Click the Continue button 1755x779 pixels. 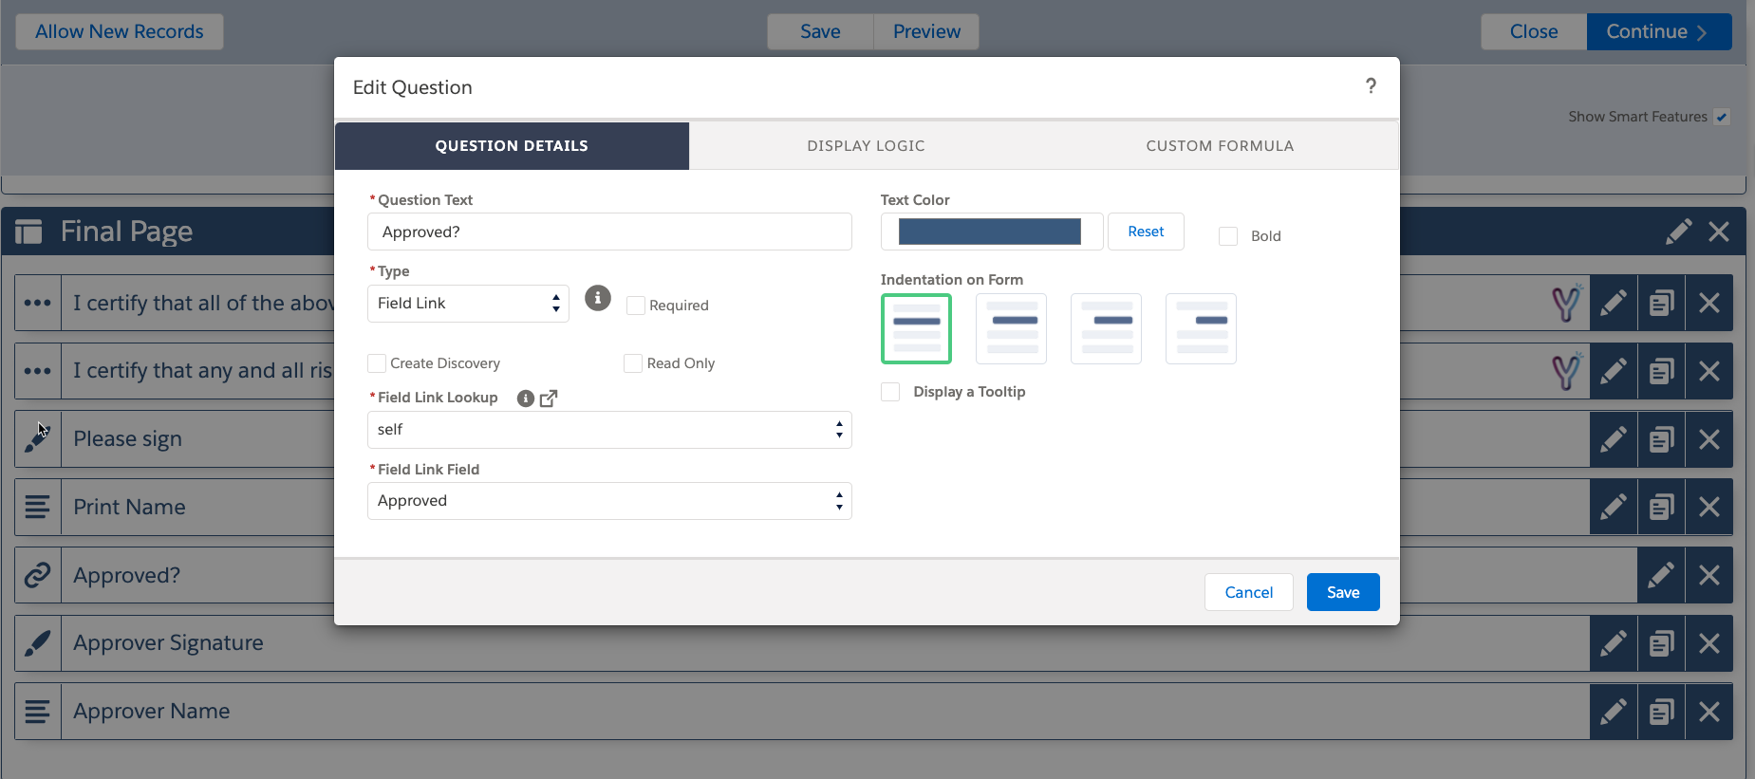tap(1659, 31)
